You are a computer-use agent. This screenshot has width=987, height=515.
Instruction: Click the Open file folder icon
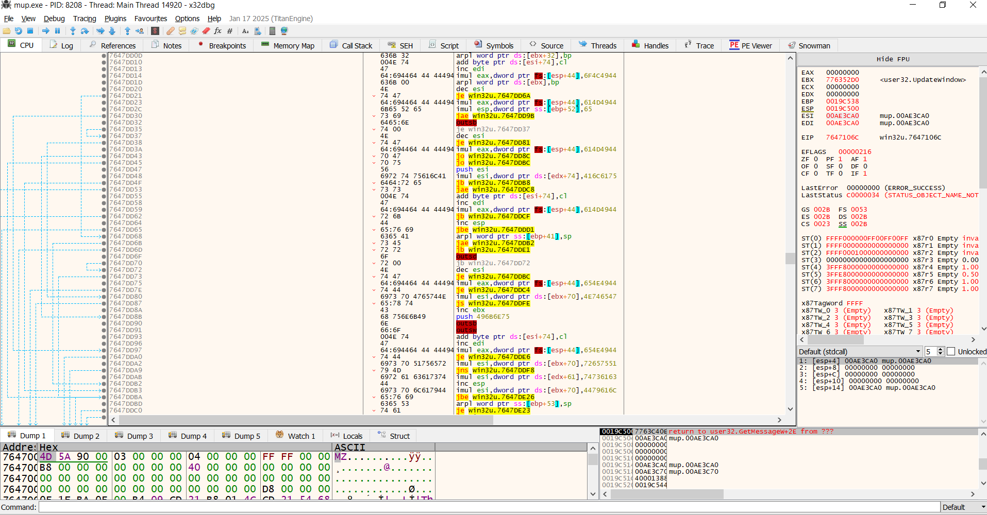(7, 31)
